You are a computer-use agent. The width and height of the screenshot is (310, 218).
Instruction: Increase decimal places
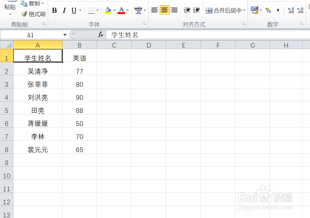pos(290,10)
